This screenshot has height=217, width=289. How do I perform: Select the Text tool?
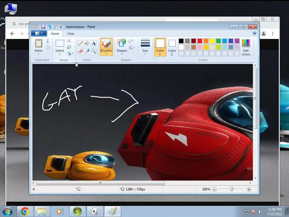[94, 43]
